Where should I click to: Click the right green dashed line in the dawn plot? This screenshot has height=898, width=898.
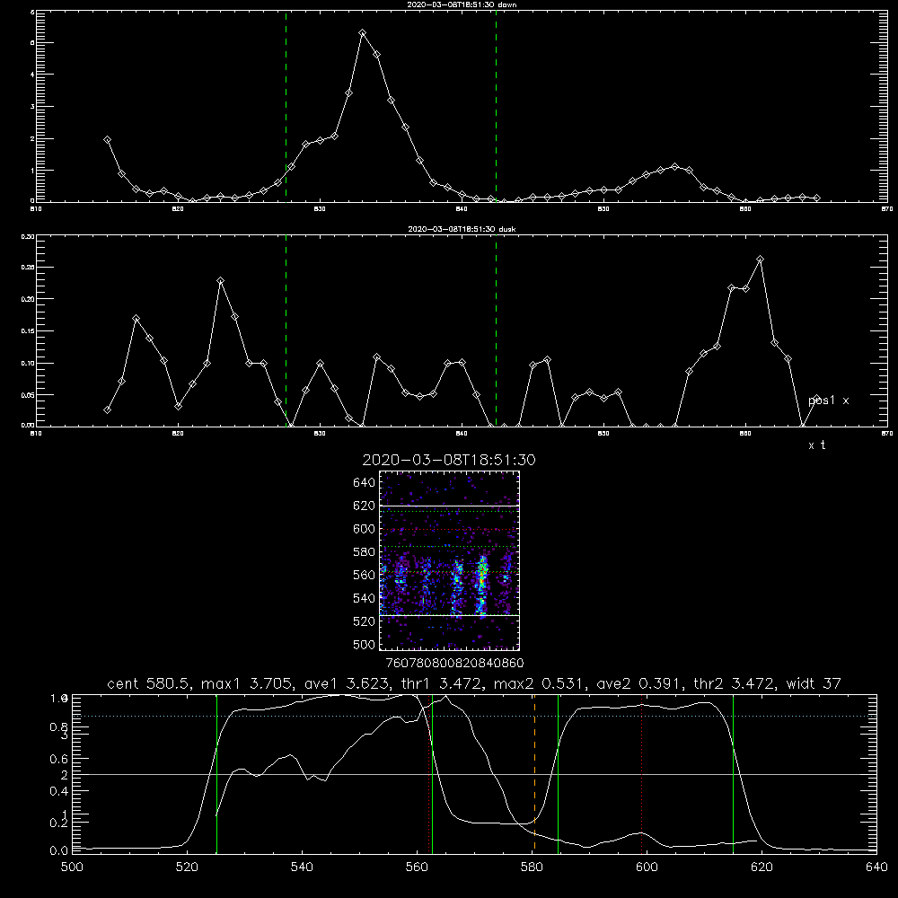[x=496, y=106]
